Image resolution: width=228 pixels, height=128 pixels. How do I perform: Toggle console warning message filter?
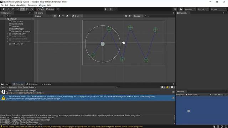pyautogui.click(x=168, y=87)
